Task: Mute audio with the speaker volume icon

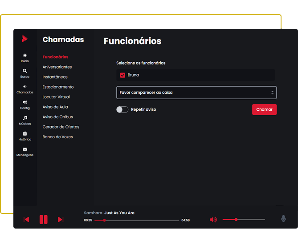Action: point(213,220)
